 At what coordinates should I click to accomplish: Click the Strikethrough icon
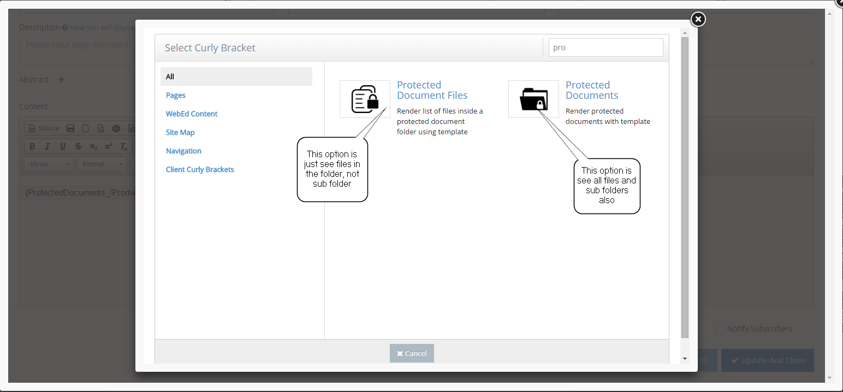click(x=78, y=146)
